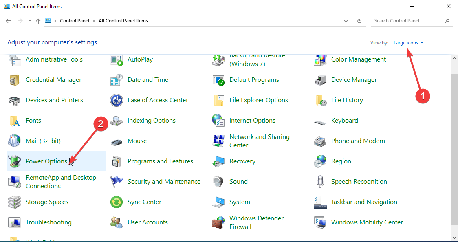This screenshot has width=458, height=242.
Task: Click the Mail (32-bit) icon
Action: point(14,141)
